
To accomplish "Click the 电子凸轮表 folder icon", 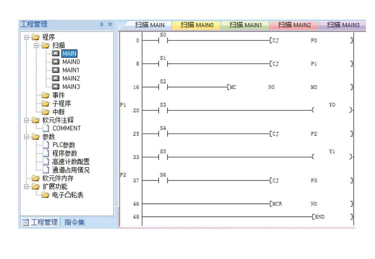I will point(46,195).
